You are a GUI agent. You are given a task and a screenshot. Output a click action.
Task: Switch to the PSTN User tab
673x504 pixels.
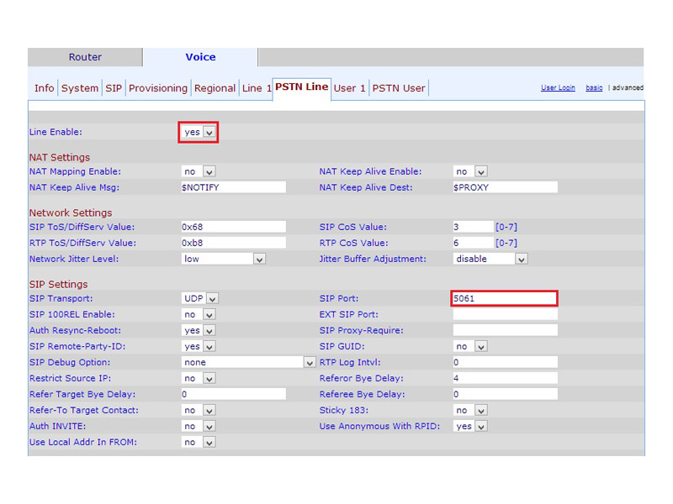click(399, 88)
